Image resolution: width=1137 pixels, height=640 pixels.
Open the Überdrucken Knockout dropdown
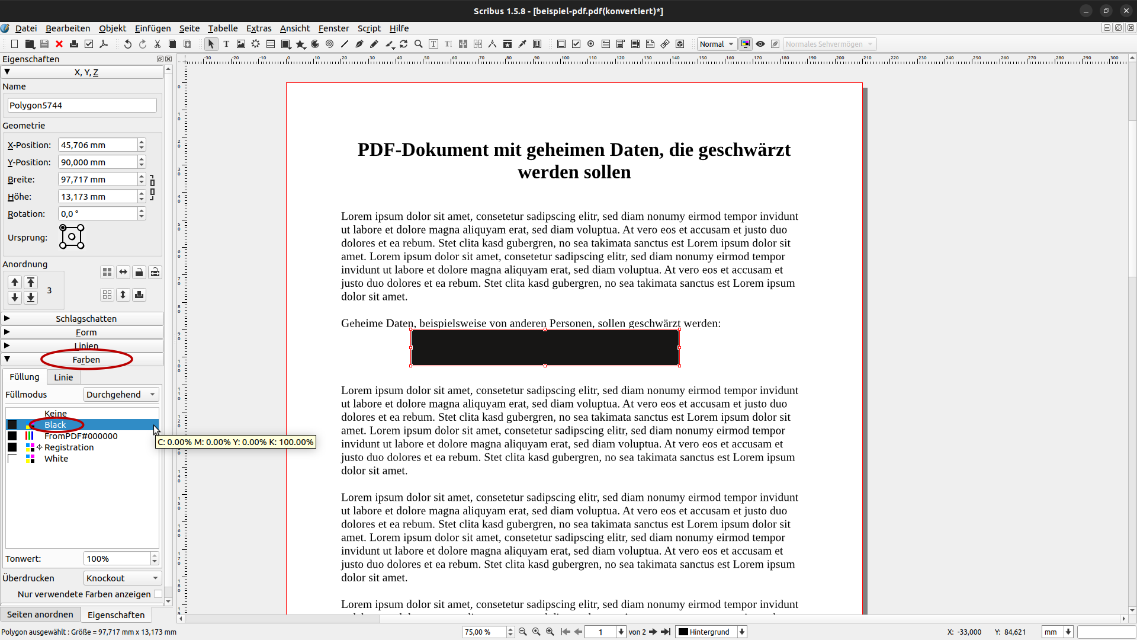[121, 578]
